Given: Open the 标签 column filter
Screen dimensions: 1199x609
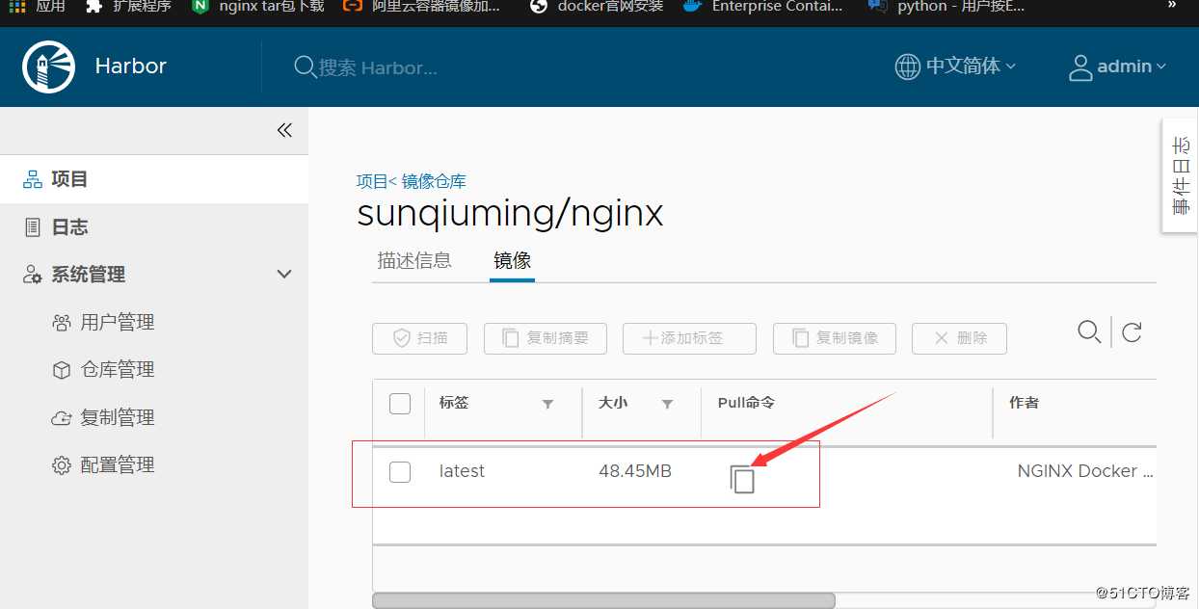Looking at the screenshot, I should 548,404.
